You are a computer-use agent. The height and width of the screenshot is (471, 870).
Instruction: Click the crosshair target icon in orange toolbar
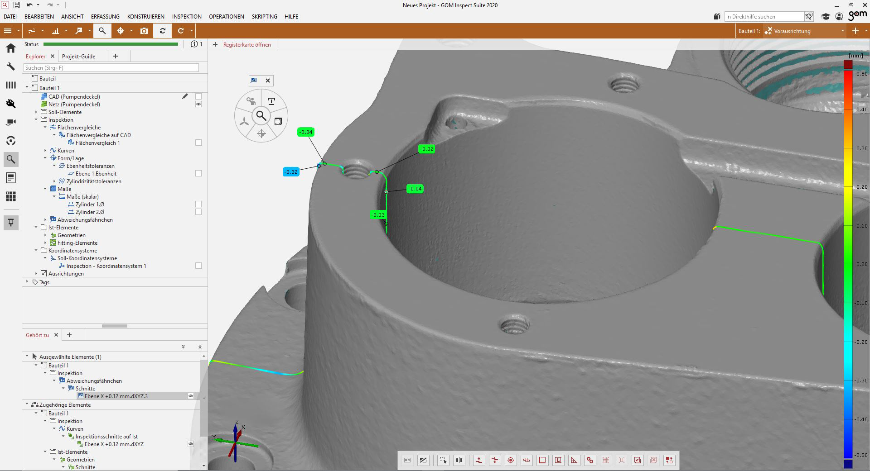point(121,31)
